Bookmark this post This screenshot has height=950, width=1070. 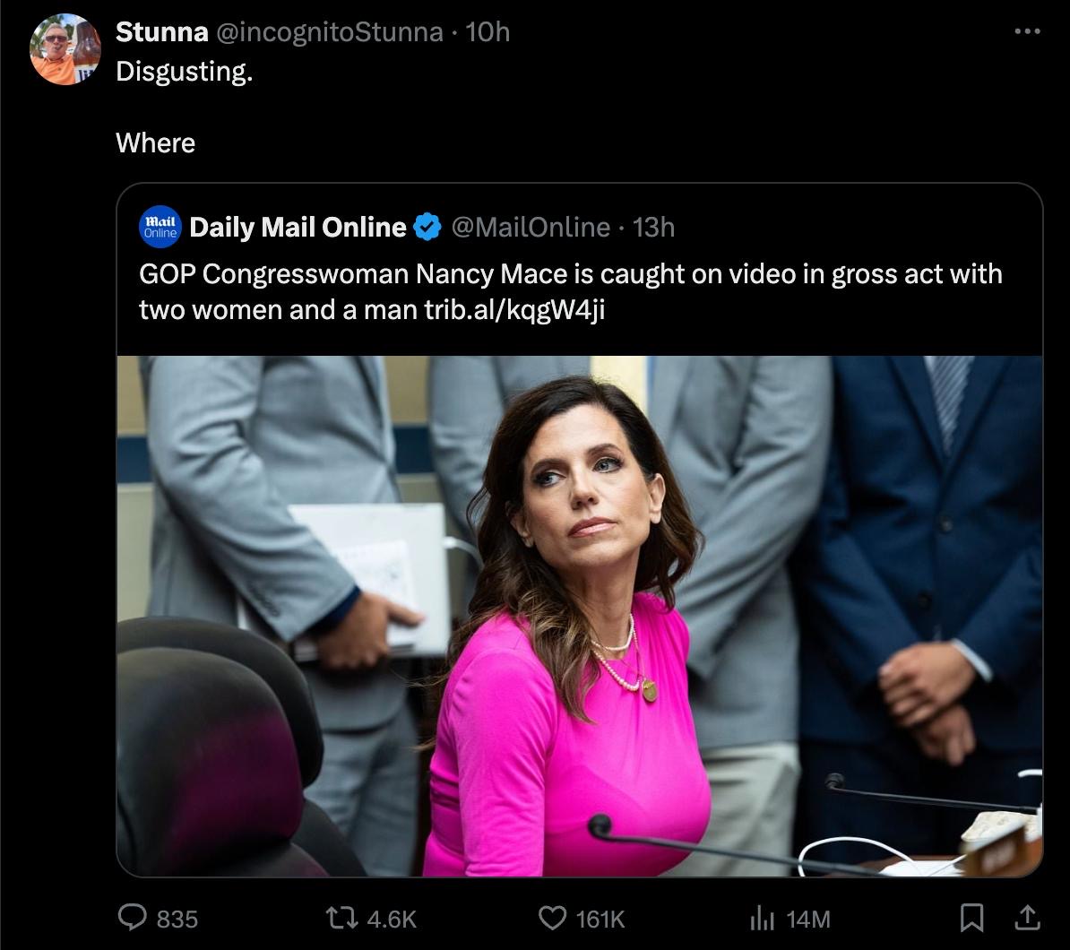coord(971,918)
